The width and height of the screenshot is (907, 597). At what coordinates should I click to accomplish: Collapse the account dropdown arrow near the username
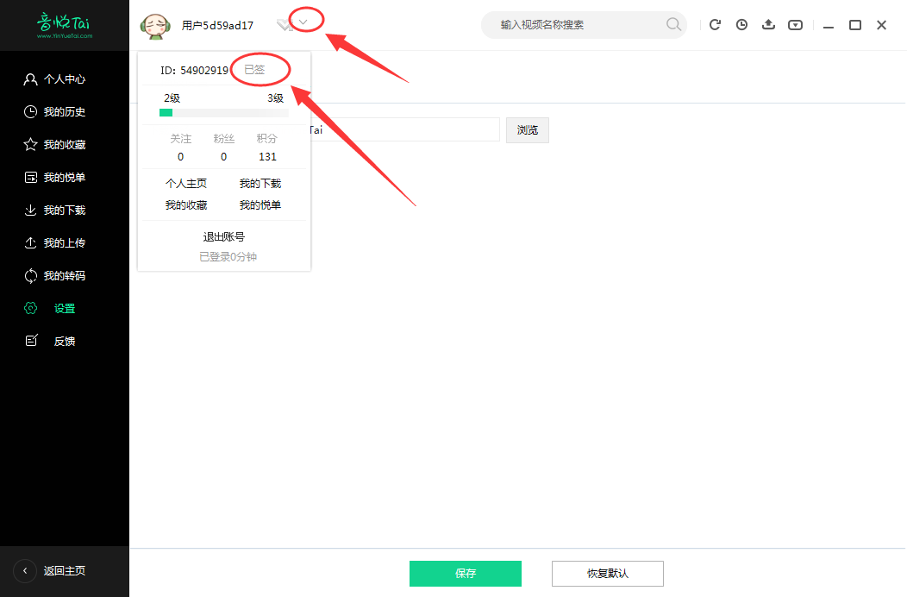(x=302, y=20)
